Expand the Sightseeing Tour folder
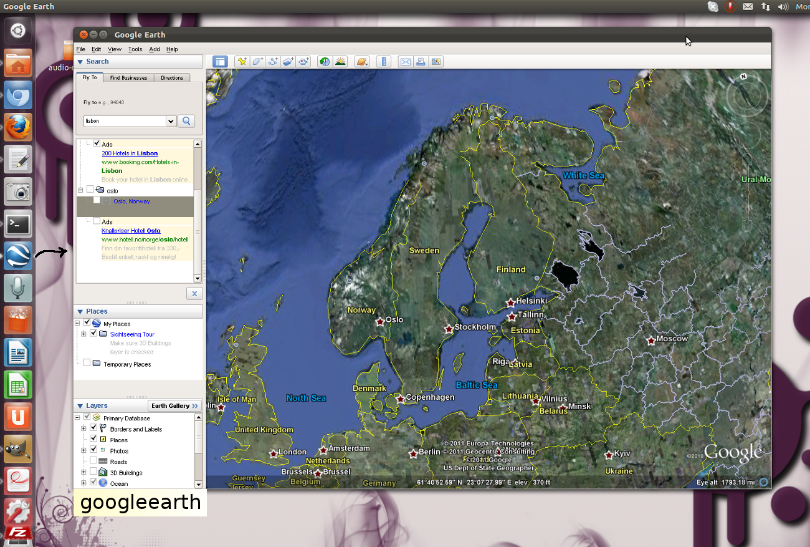The height and width of the screenshot is (547, 810). (83, 334)
